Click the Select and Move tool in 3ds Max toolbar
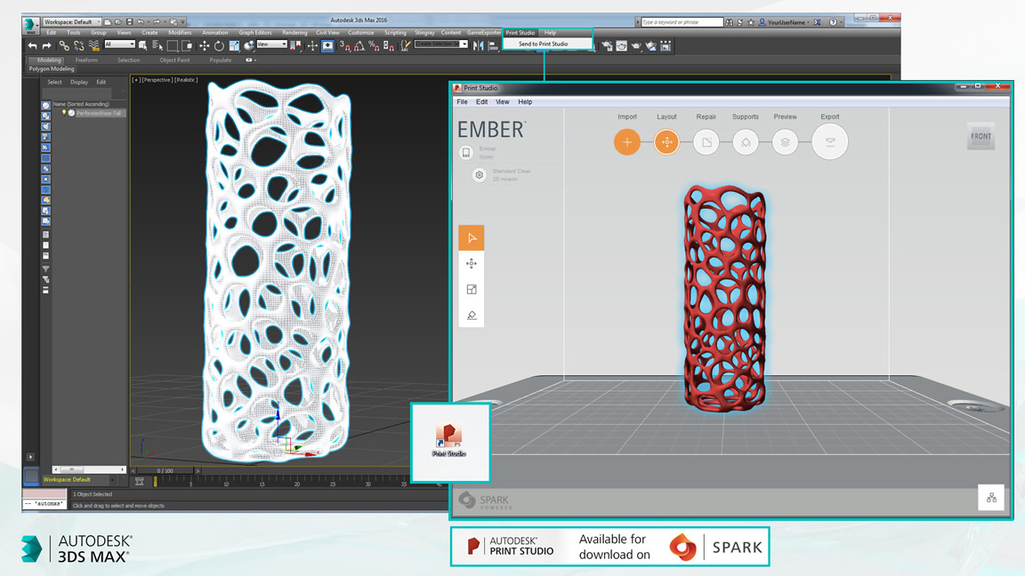The width and height of the screenshot is (1025, 576). click(x=204, y=45)
